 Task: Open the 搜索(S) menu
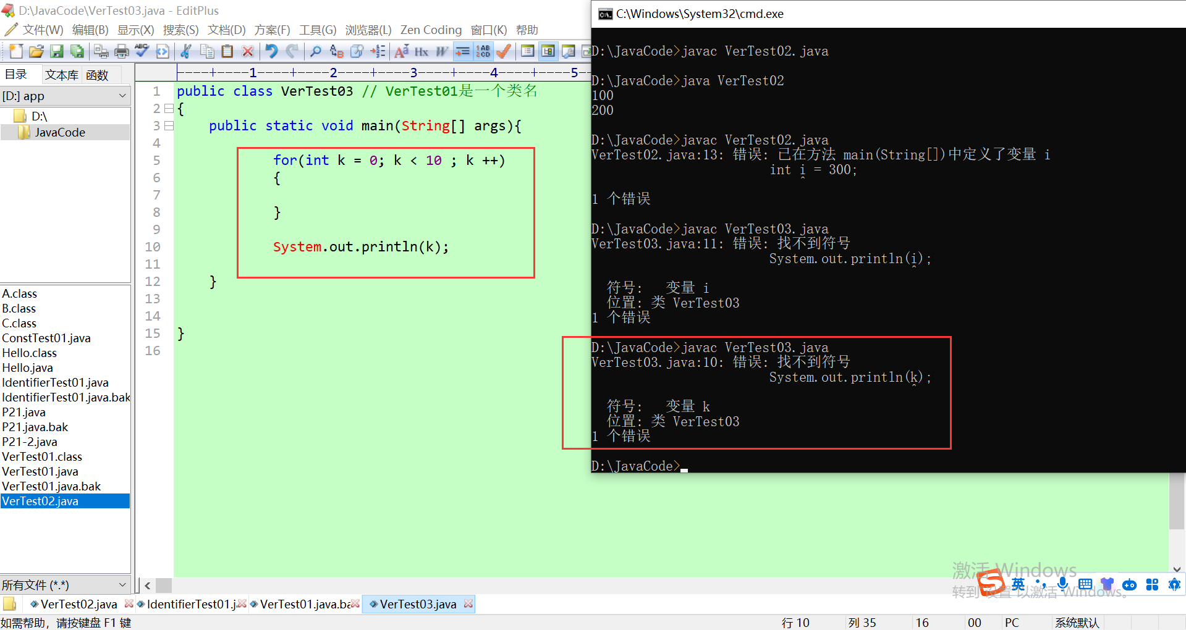point(180,30)
